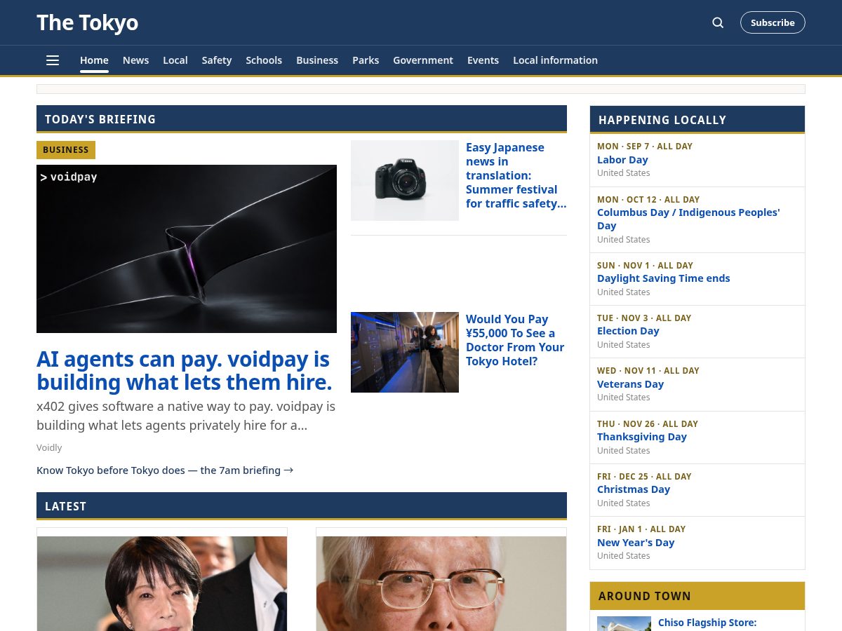Click the MON · SEP 7 · ALL DAY date
Image resolution: width=842 pixels, height=631 pixels.
pyautogui.click(x=645, y=147)
